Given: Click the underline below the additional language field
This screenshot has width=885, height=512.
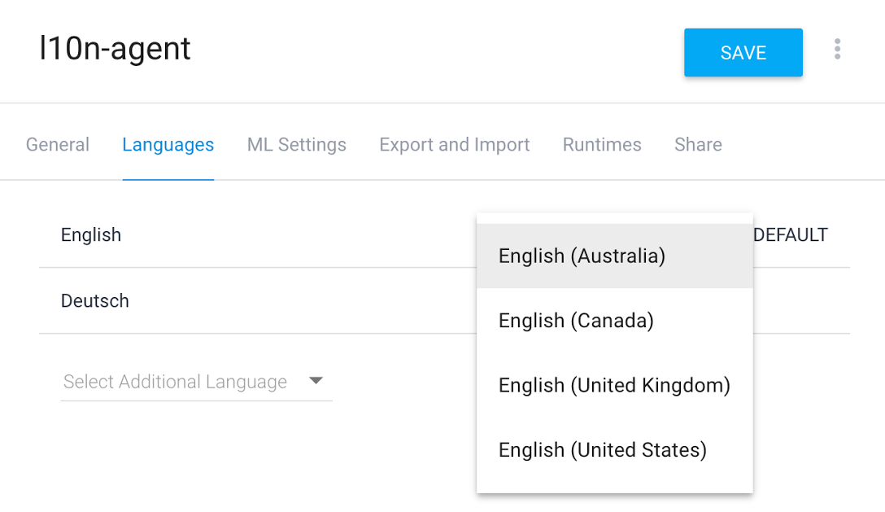Looking at the screenshot, I should click(x=196, y=400).
